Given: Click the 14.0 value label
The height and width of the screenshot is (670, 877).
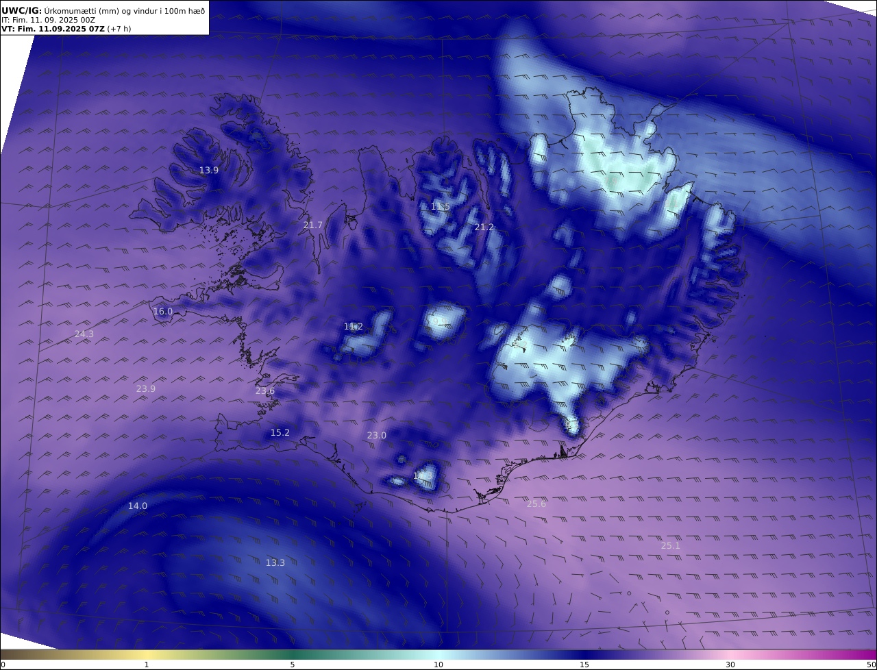Looking at the screenshot, I should [x=137, y=506].
